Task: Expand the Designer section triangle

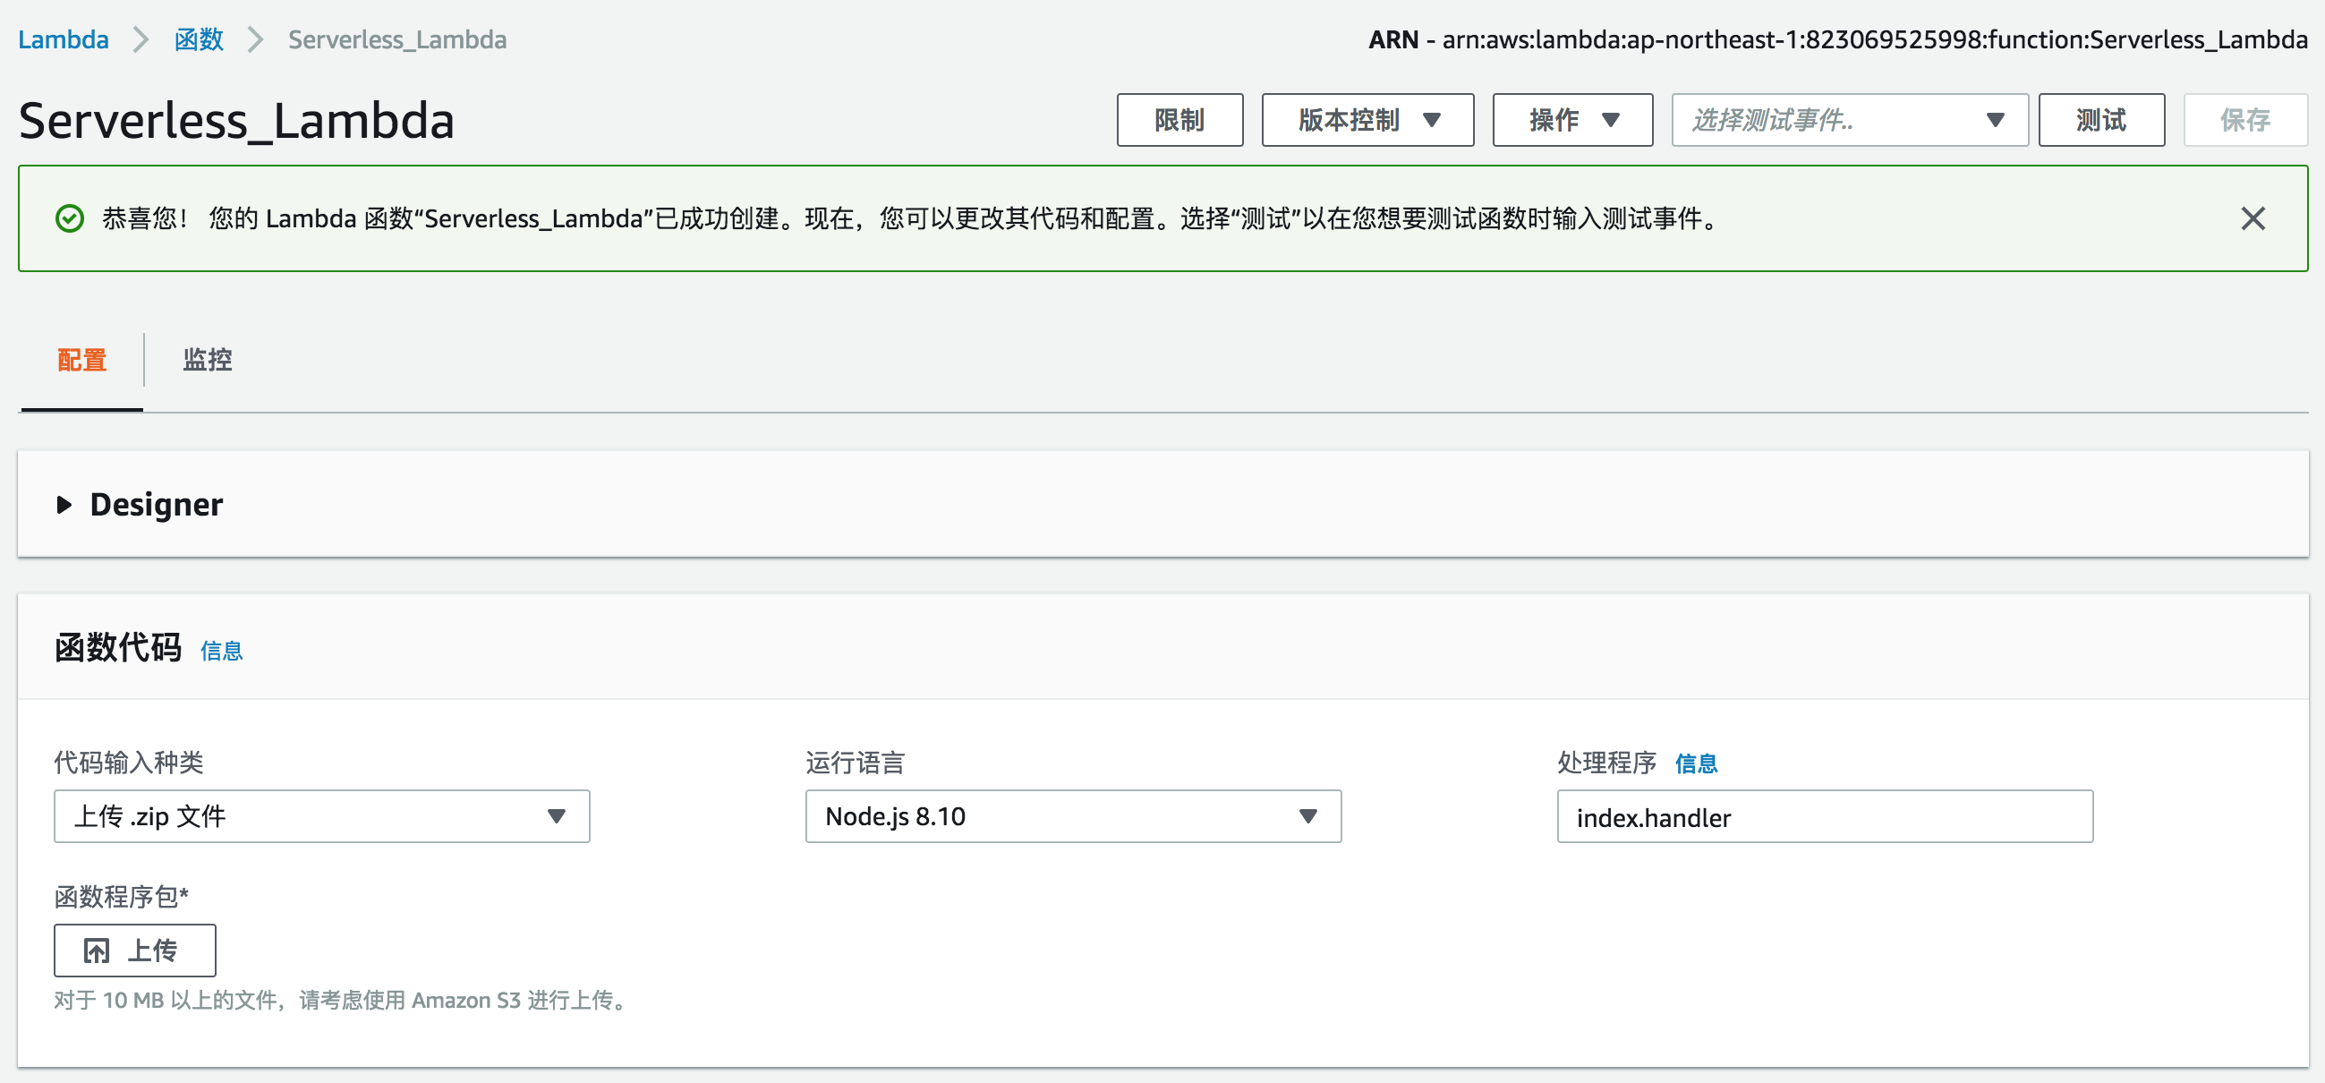Action: pyautogui.click(x=64, y=505)
